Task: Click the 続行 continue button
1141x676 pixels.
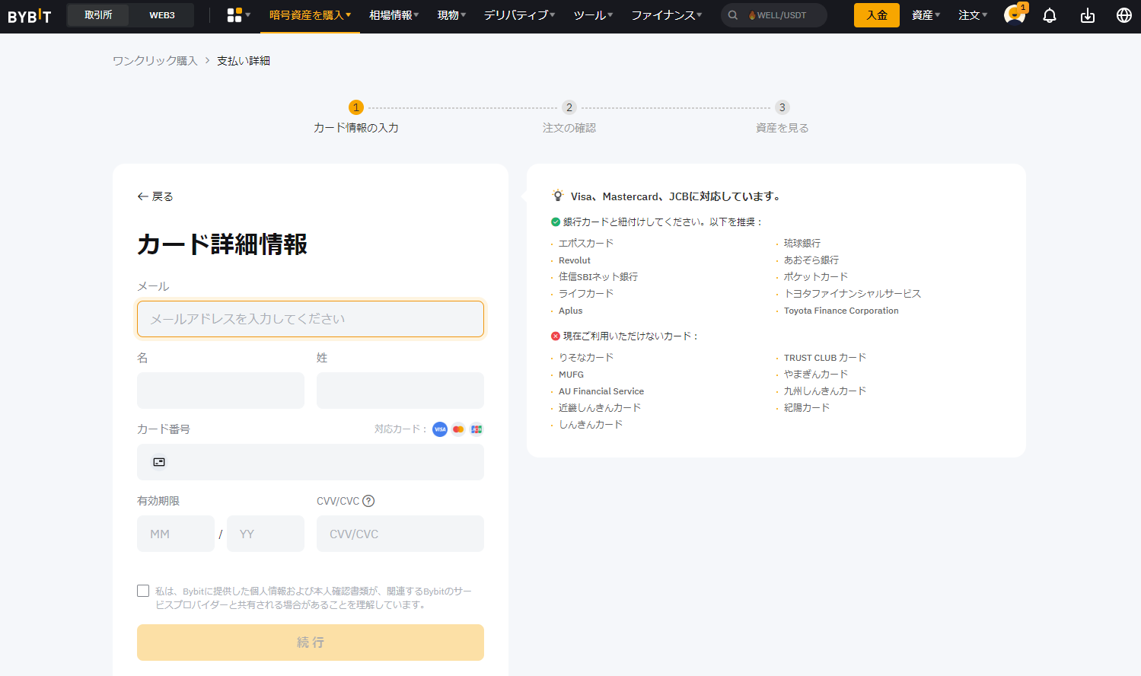Action: tap(311, 643)
